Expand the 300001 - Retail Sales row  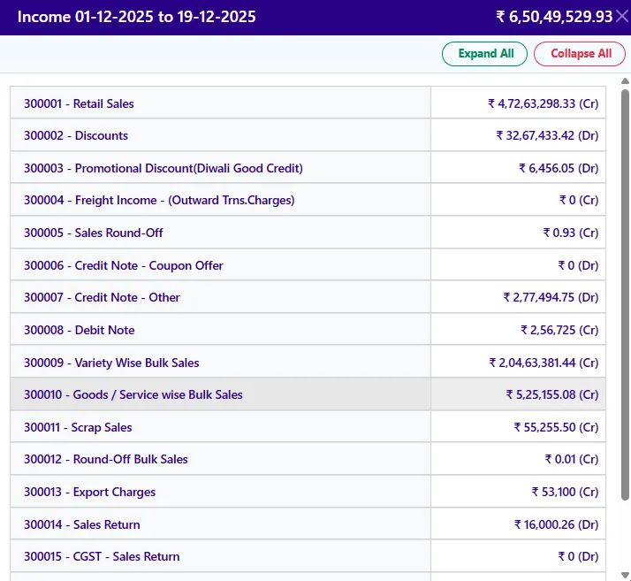pos(308,103)
